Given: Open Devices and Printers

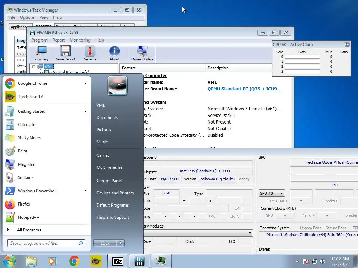Looking at the screenshot, I should (x=116, y=193).
